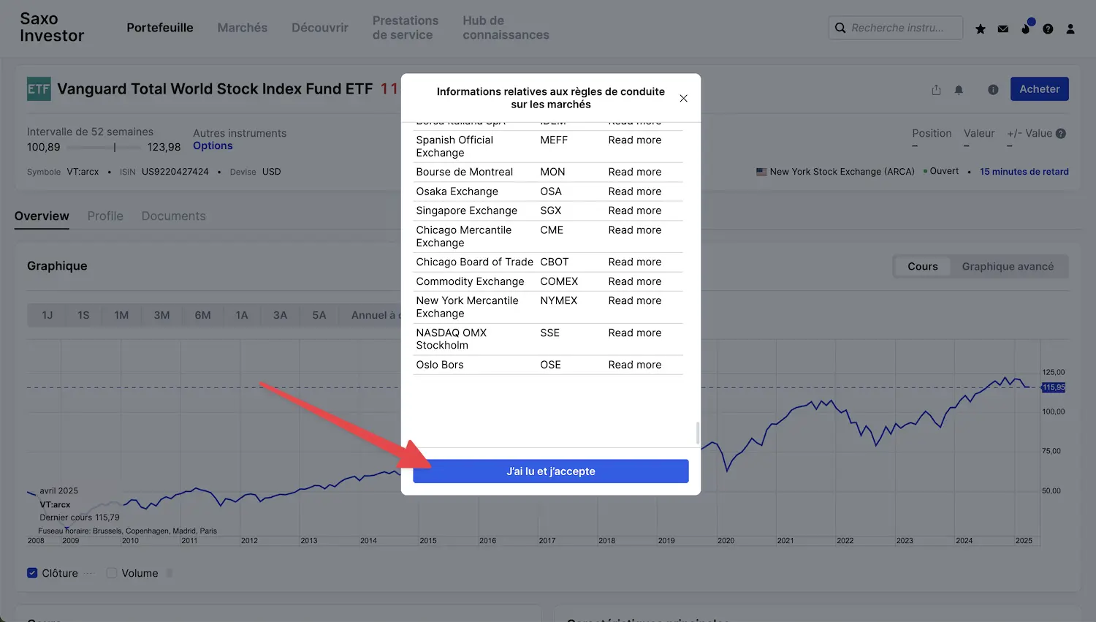Click the ETF badge icon

click(x=39, y=89)
